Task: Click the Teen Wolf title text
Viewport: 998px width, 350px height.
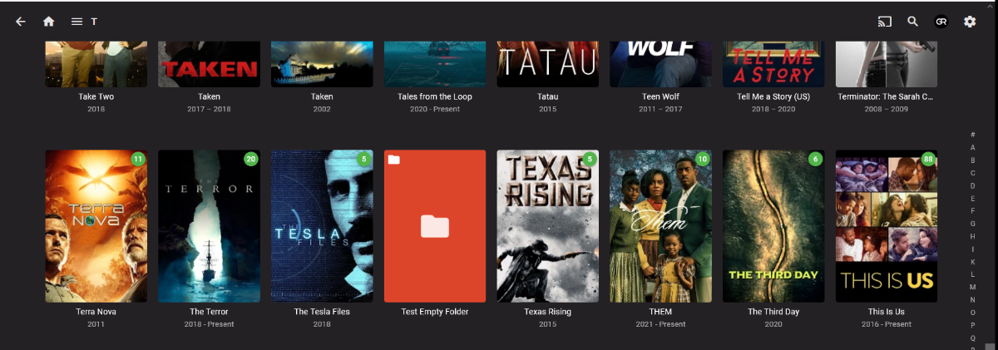Action: [x=660, y=96]
